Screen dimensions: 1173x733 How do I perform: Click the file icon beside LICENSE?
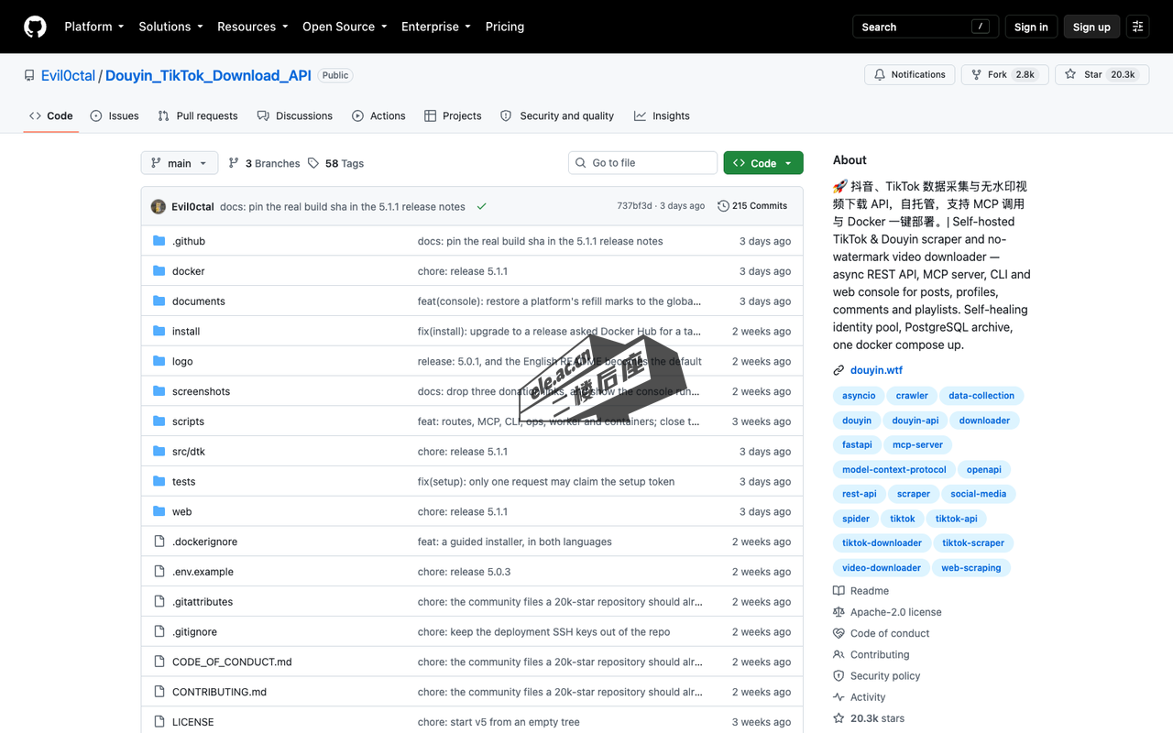159,722
